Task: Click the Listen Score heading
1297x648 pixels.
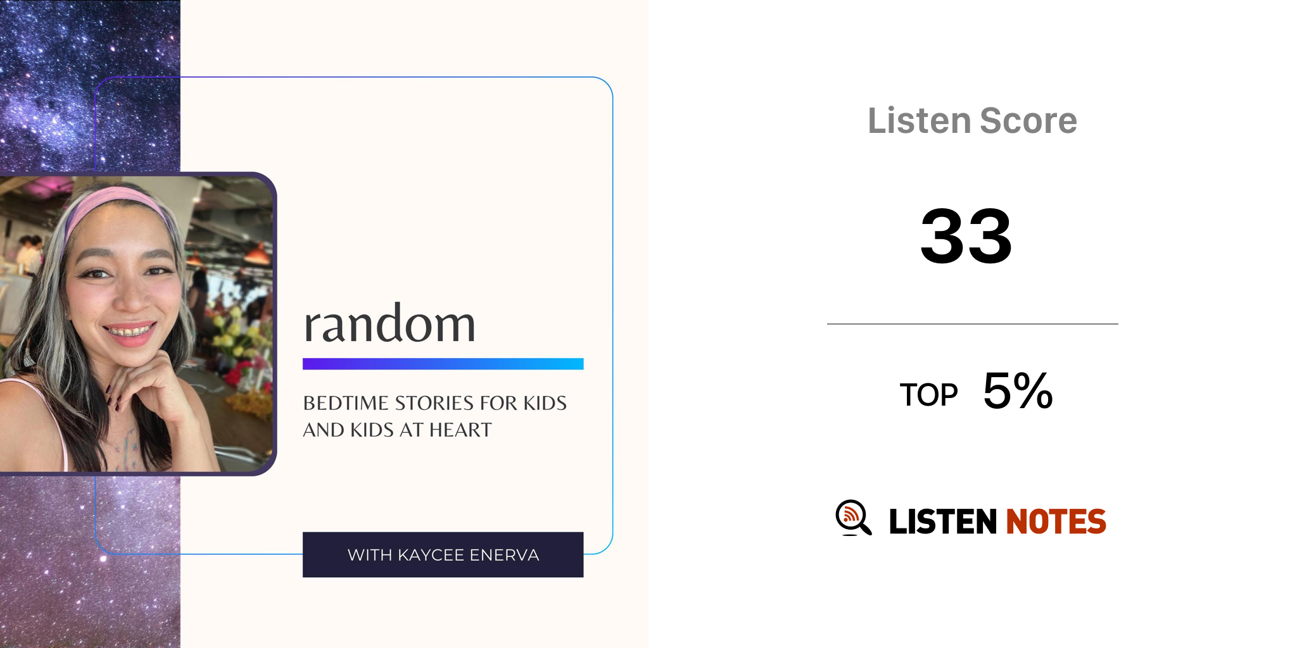Action: (972, 121)
